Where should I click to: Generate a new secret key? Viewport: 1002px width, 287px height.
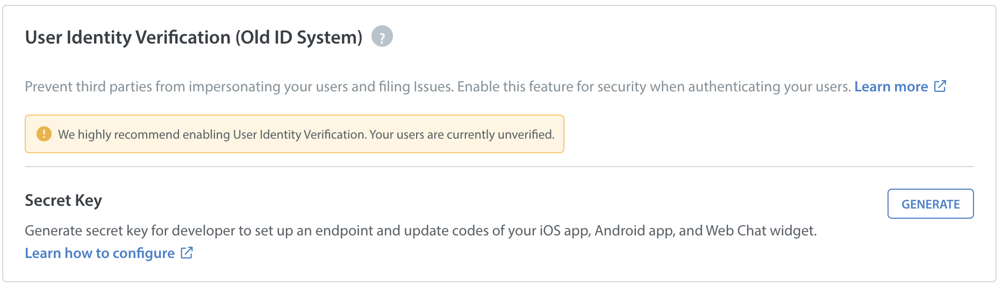tap(931, 204)
